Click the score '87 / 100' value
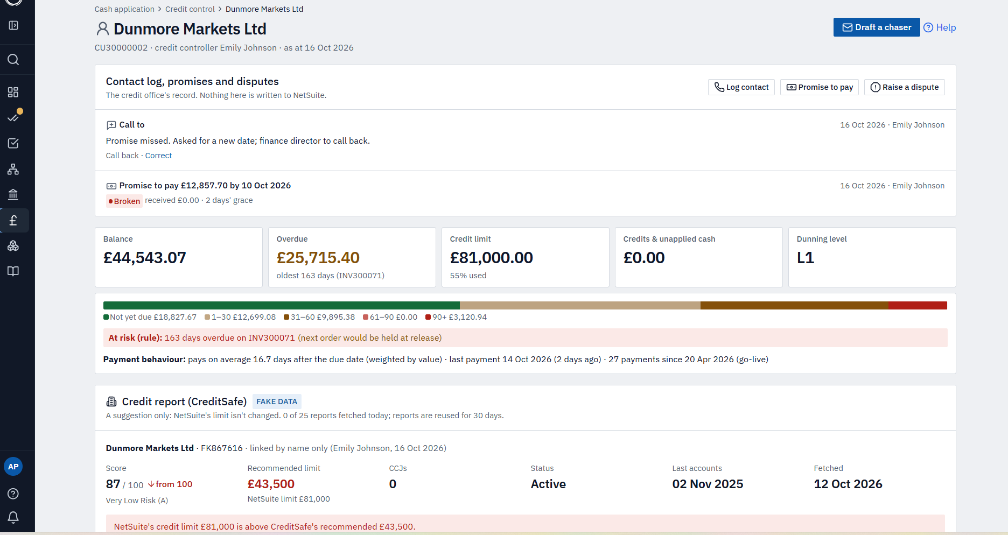1008x535 pixels. pyautogui.click(x=124, y=484)
